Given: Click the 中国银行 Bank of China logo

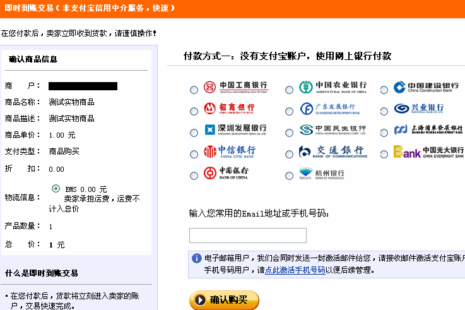Looking at the screenshot, I should [226, 173].
